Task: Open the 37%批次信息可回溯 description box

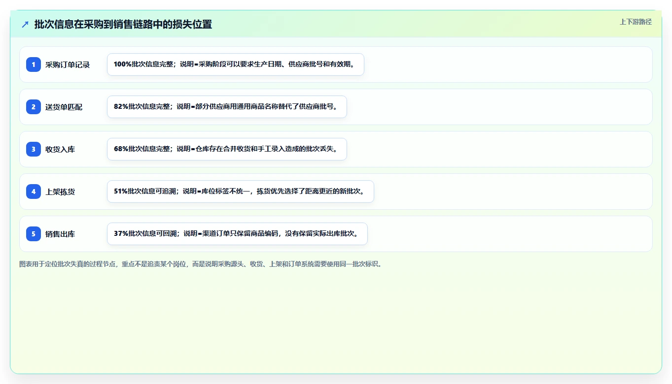Action: click(237, 234)
